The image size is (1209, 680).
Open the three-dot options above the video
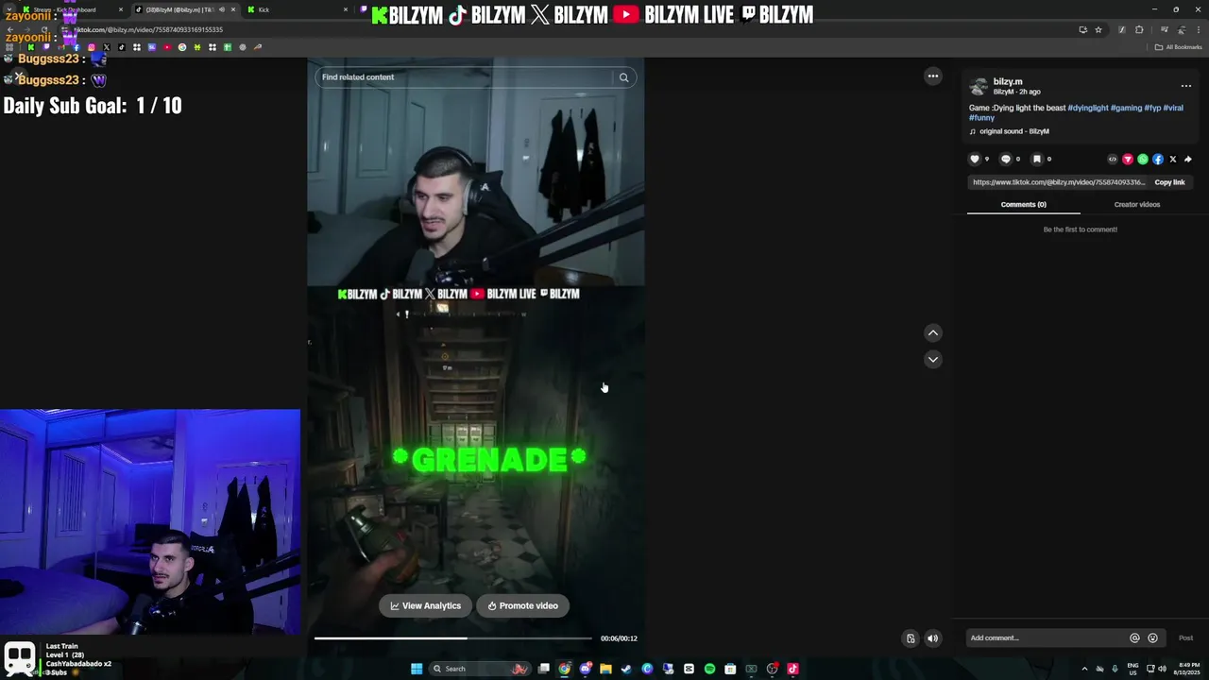933,76
